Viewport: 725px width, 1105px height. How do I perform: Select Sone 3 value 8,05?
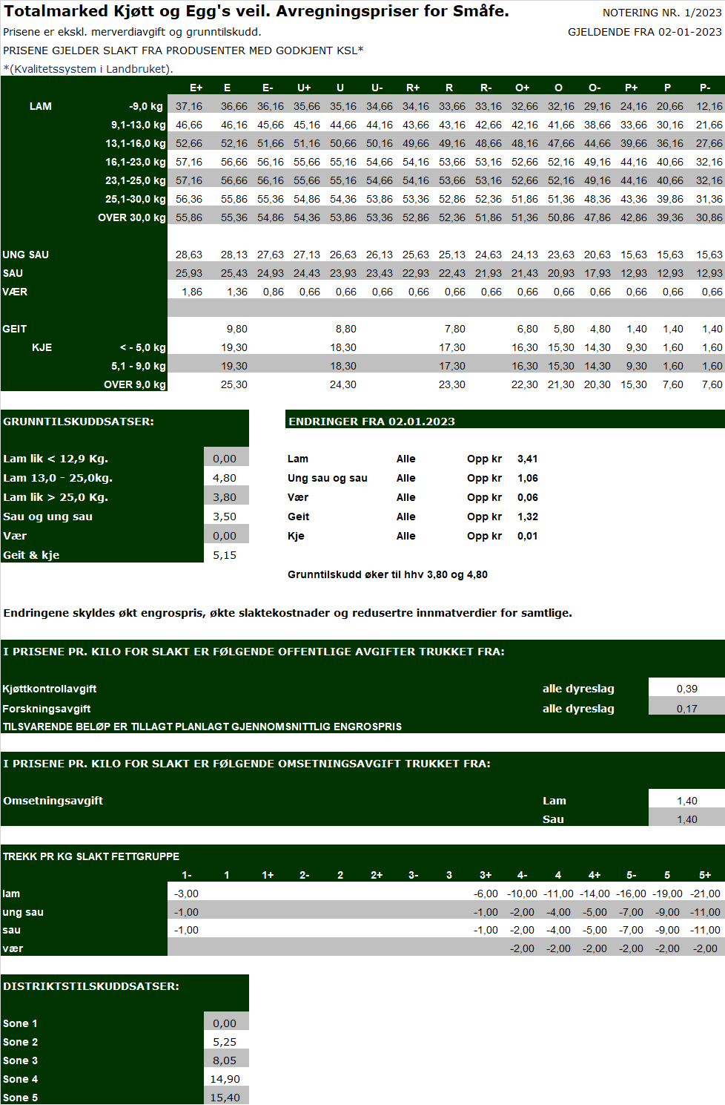[225, 1060]
